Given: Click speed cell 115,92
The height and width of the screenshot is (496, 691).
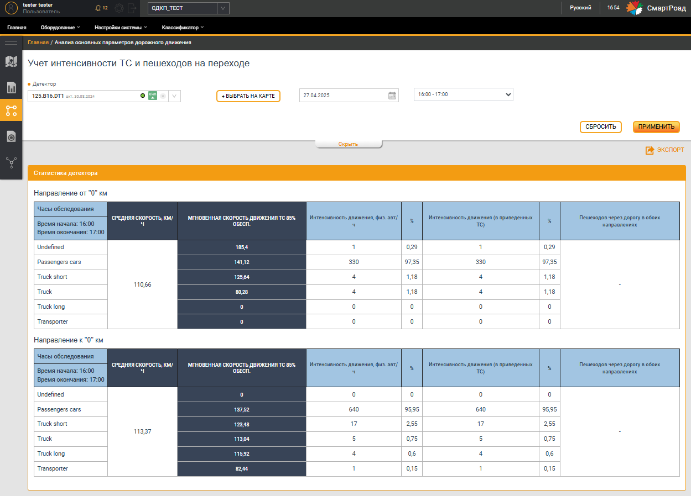Looking at the screenshot, I should [x=242, y=453].
